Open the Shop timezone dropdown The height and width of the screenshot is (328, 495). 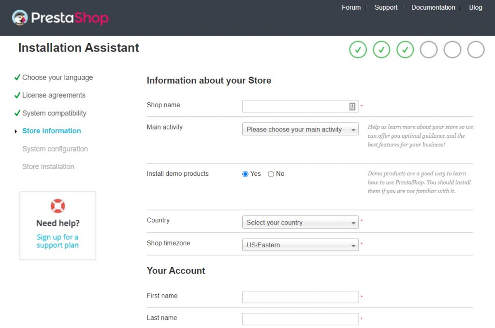tap(300, 245)
